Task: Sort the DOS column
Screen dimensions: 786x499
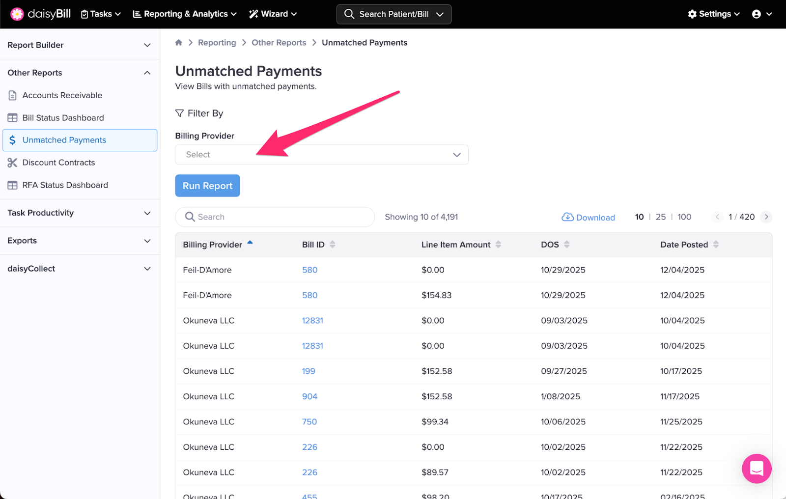Action: 566,245
